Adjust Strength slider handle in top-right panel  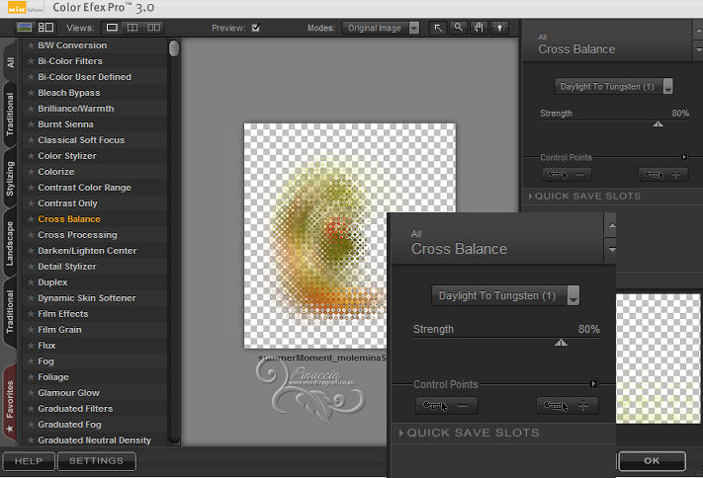[658, 124]
